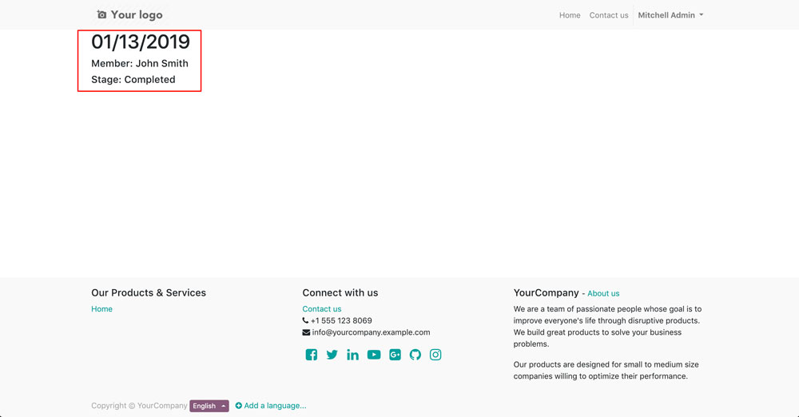Click the plus icon beside Add a language
The image size is (799, 417).
(x=238, y=406)
